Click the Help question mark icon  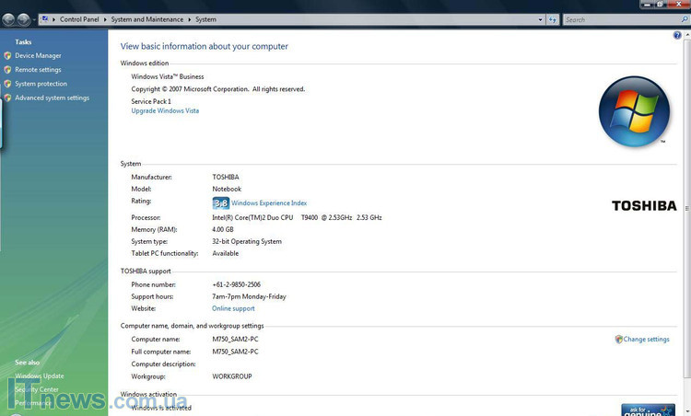pos(677,35)
